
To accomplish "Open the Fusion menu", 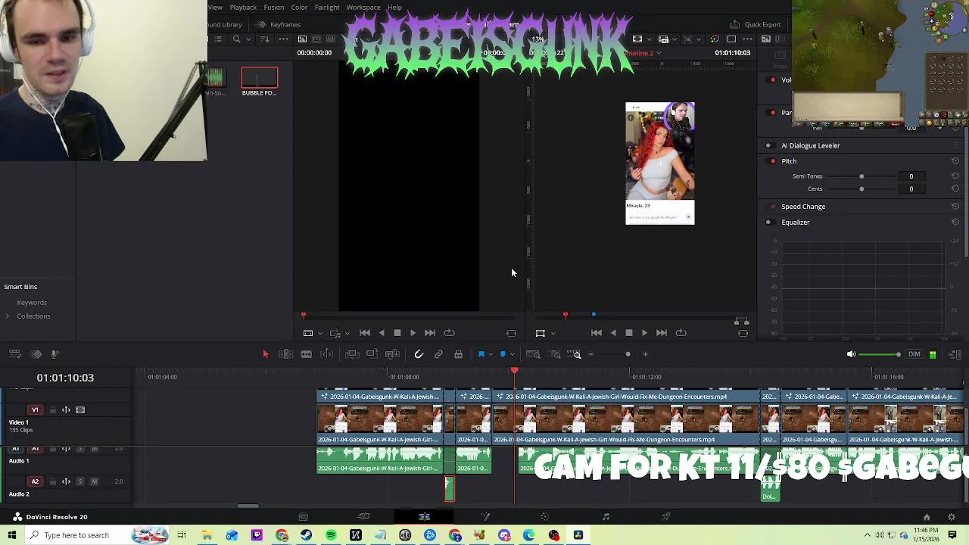I will [273, 8].
